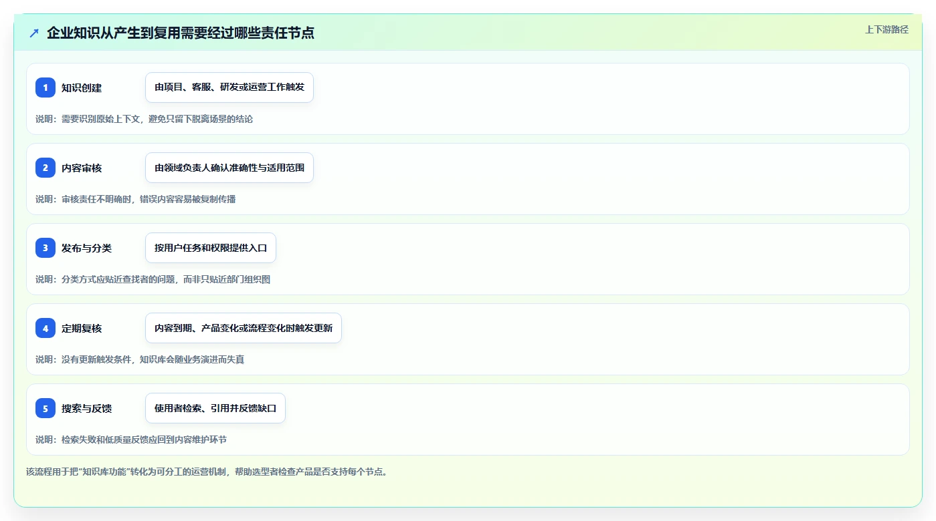Click the note 说明：审核责任不明确时

point(135,199)
